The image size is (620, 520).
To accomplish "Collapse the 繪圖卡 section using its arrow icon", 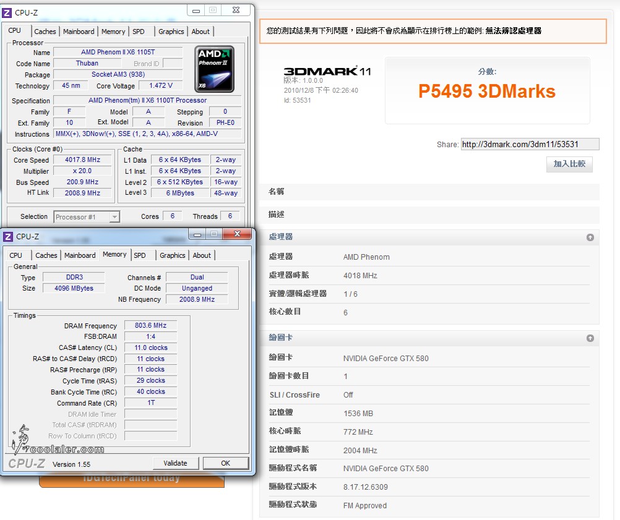I will [590, 338].
